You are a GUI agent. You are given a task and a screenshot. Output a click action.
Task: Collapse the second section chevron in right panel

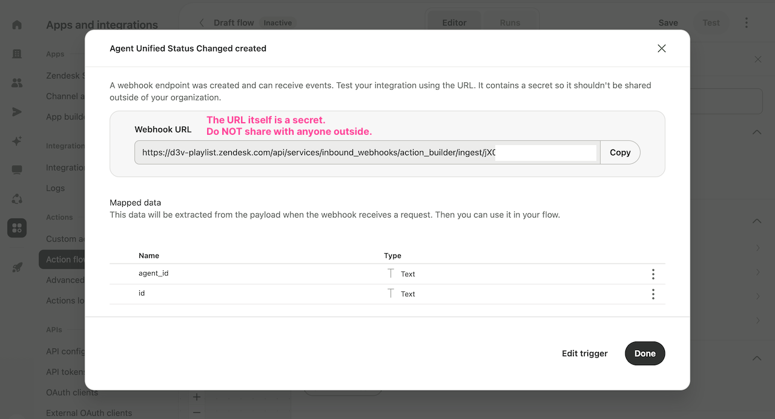757,221
